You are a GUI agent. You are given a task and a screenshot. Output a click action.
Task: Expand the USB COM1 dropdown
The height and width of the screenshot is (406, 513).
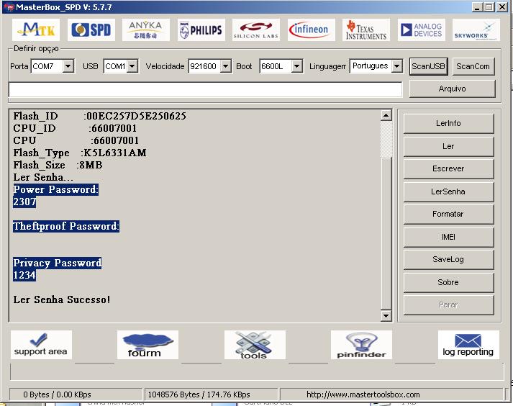132,66
